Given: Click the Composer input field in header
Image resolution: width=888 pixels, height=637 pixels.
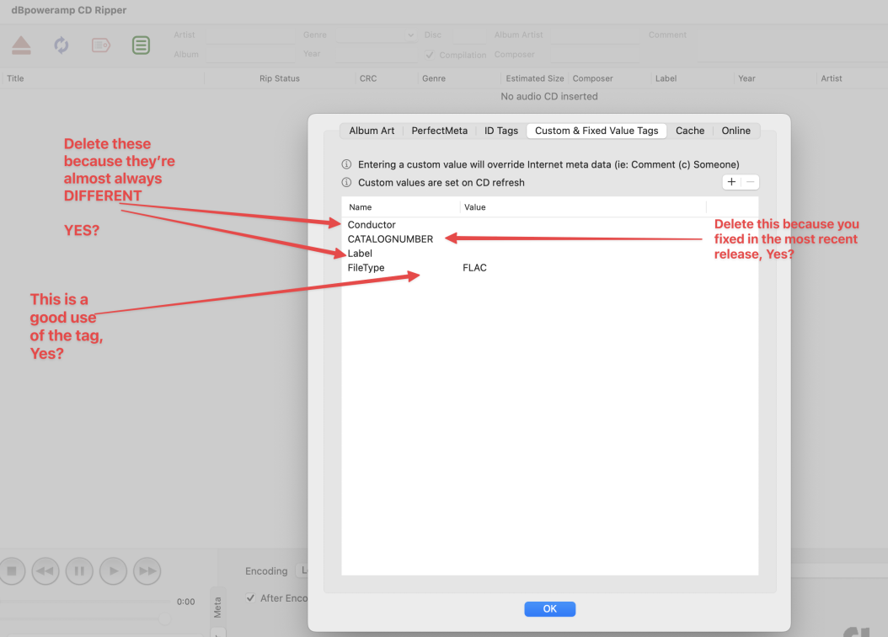Looking at the screenshot, I should [595, 55].
